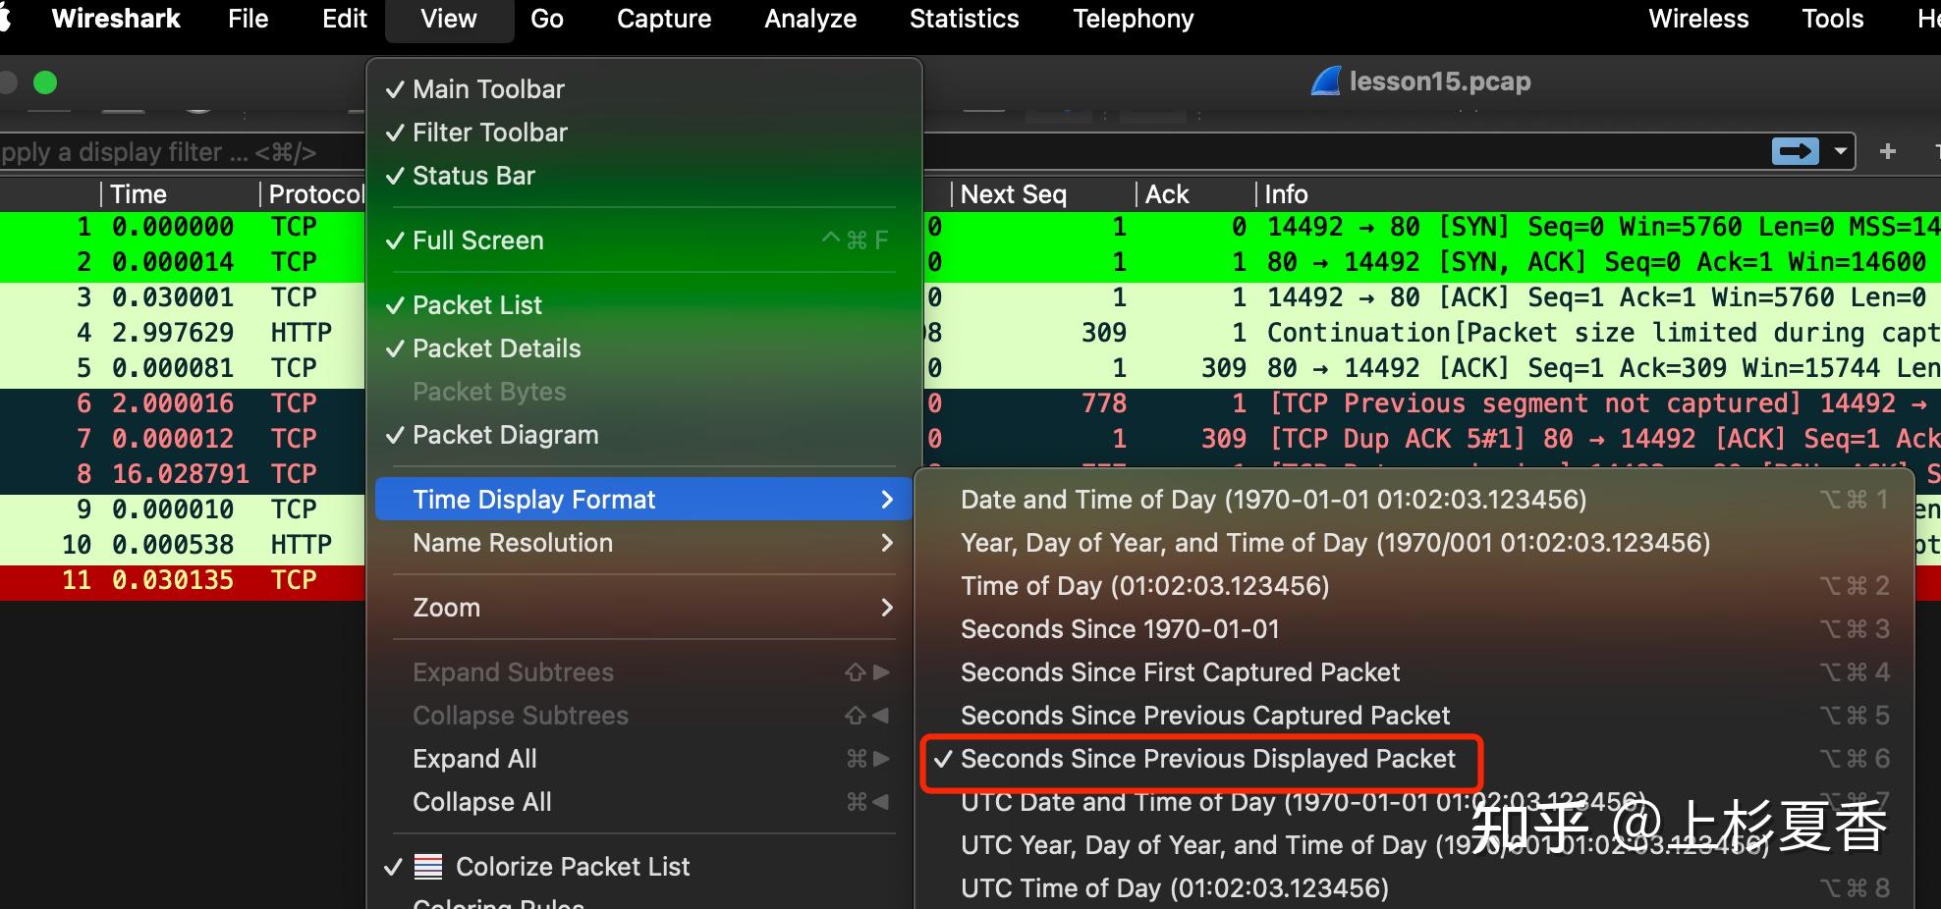The height and width of the screenshot is (909, 1941).
Task: Click Expand All in the View menu
Action: (x=474, y=758)
